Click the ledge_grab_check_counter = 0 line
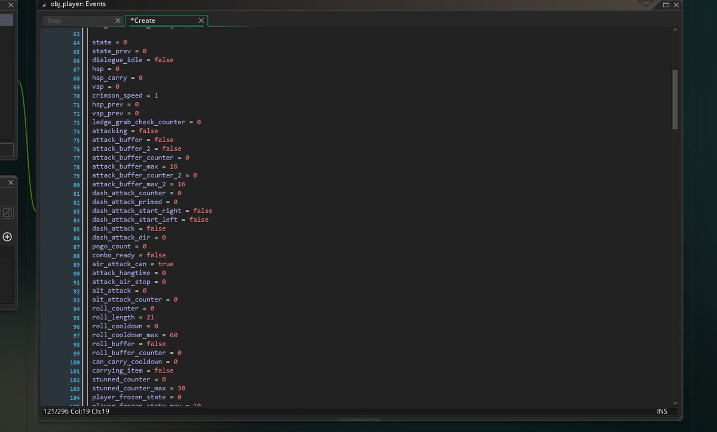 146,122
